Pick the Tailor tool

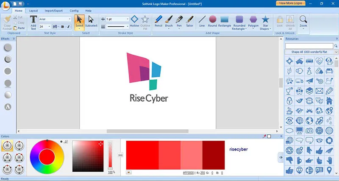click(190, 22)
